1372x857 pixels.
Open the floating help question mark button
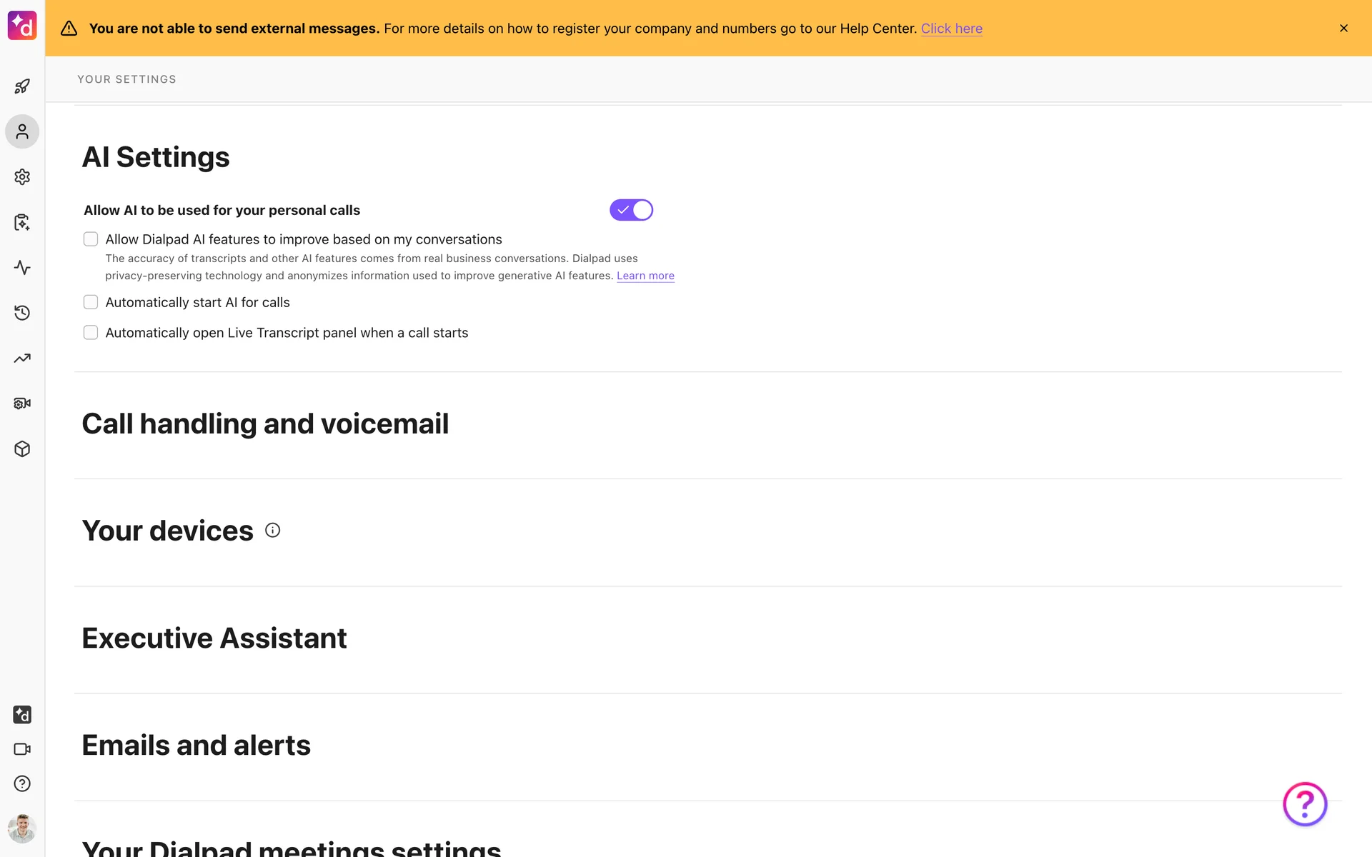tap(1304, 804)
